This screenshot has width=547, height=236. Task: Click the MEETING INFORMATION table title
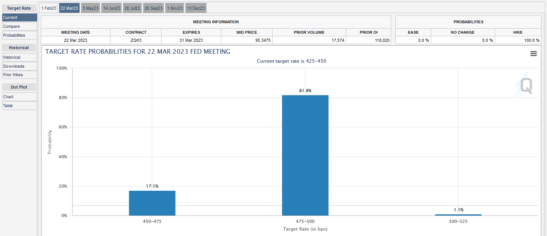coord(216,22)
